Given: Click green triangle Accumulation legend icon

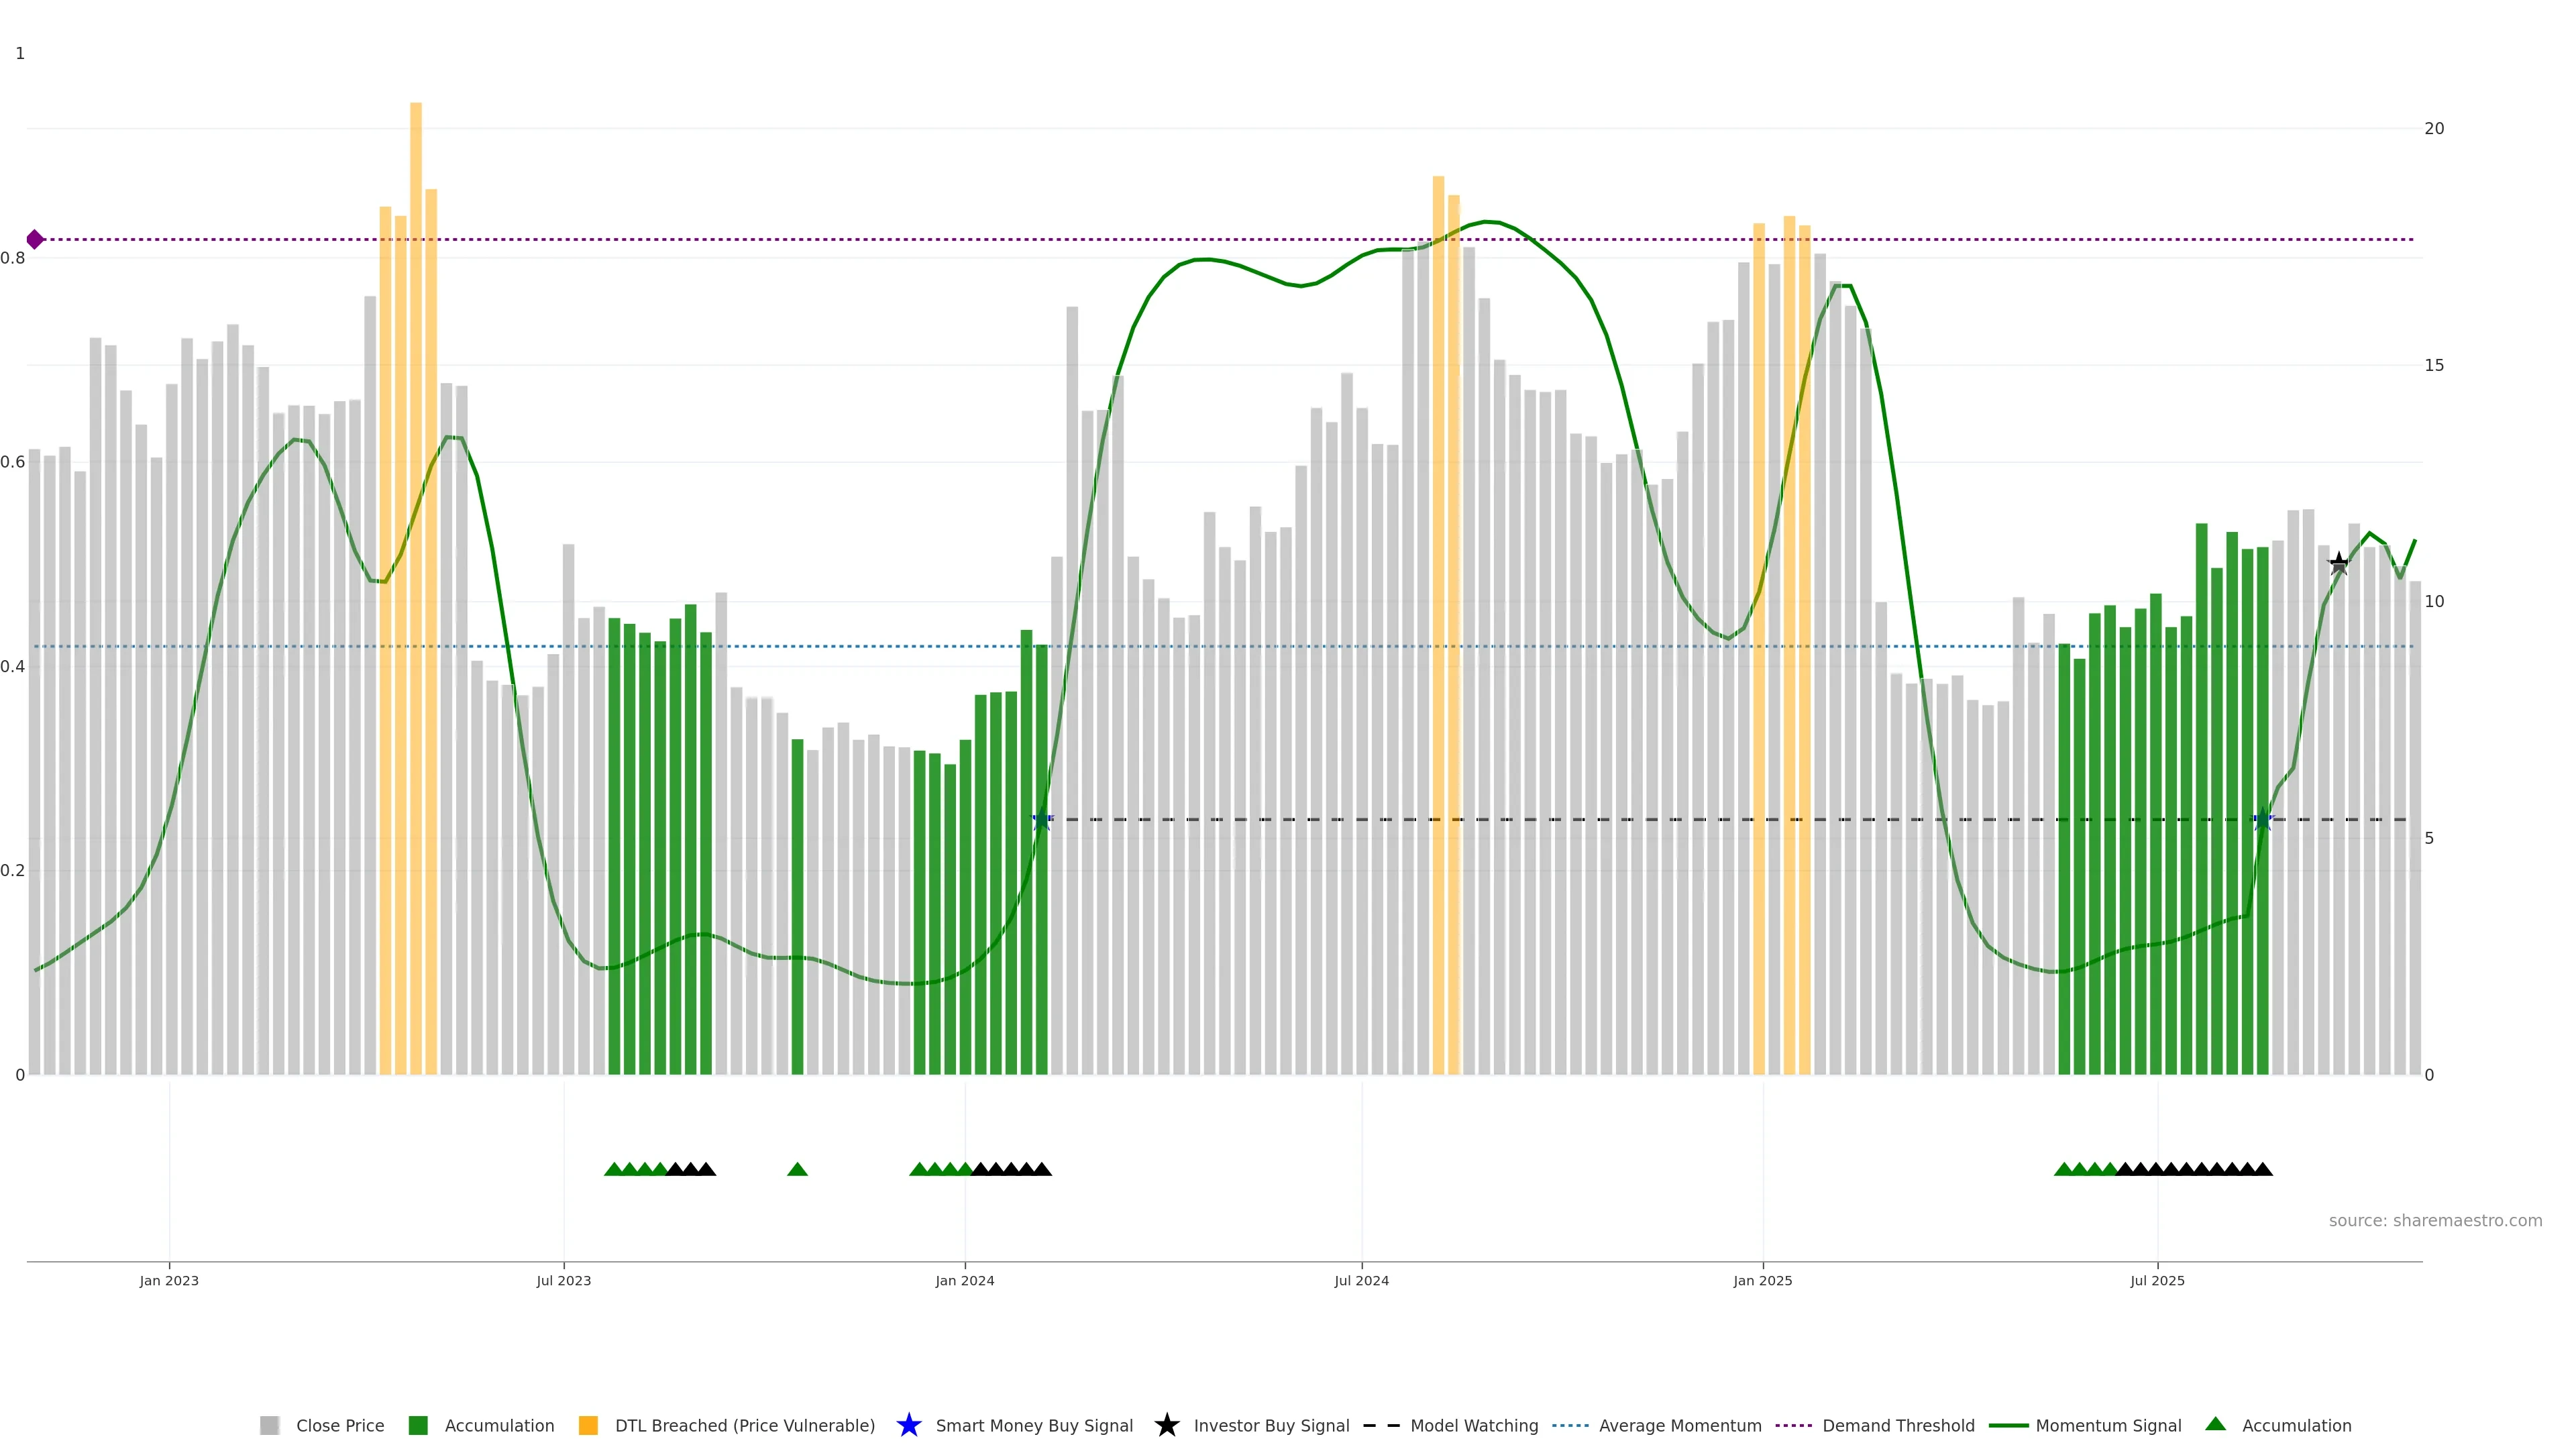Looking at the screenshot, I should coord(2215,1424).
